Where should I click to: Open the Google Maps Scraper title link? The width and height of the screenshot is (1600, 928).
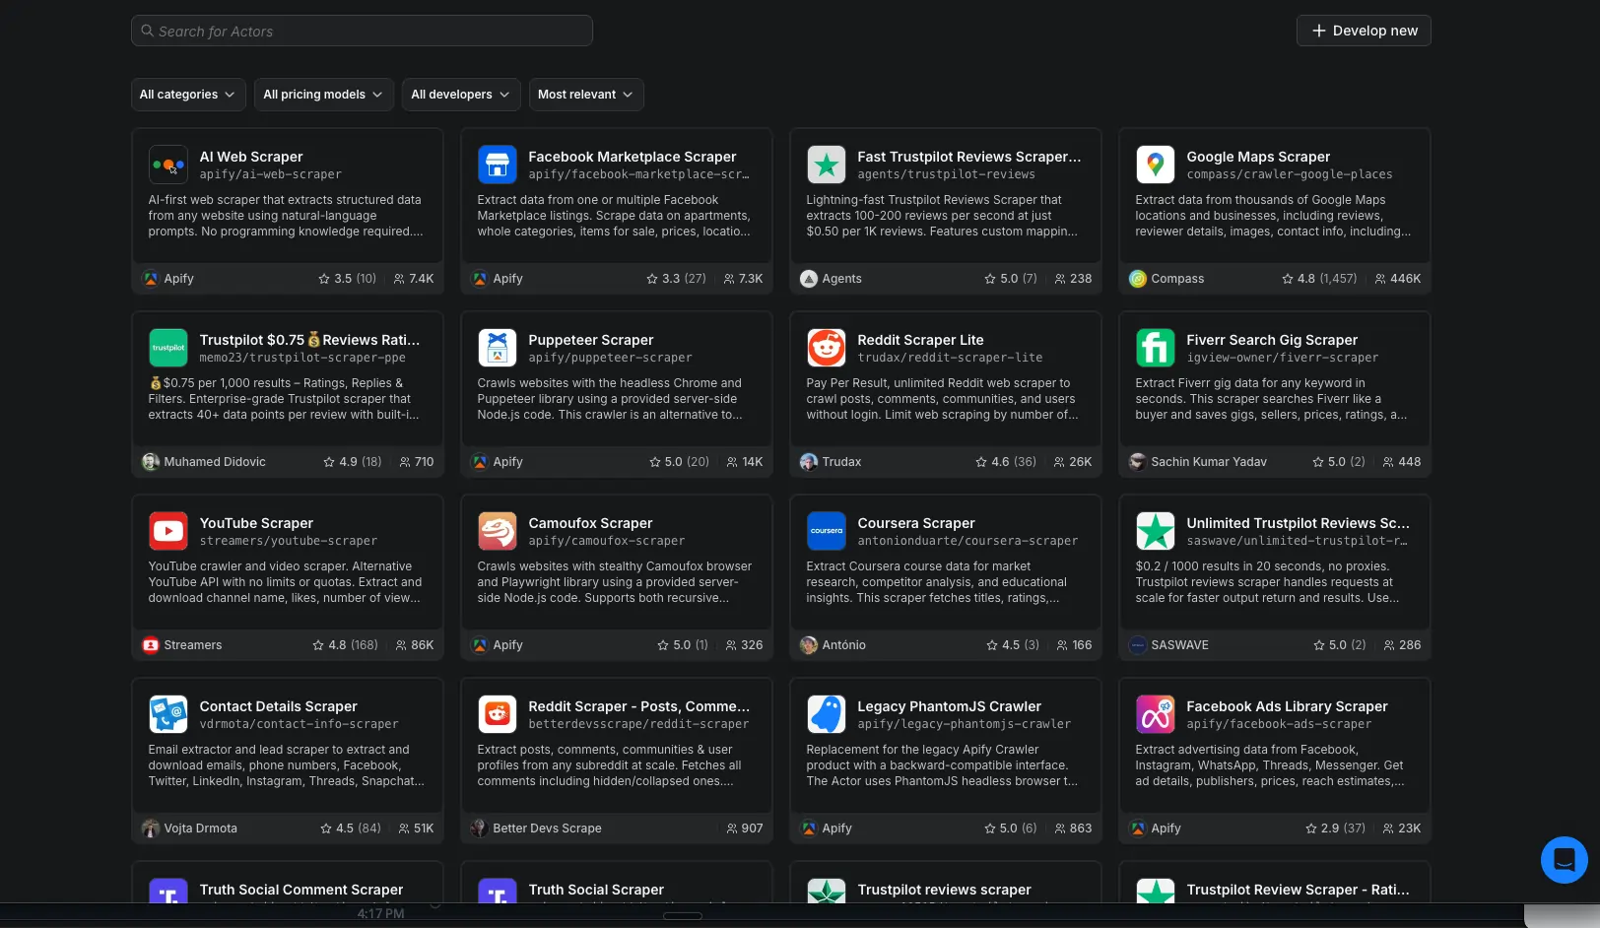pyautogui.click(x=1258, y=157)
